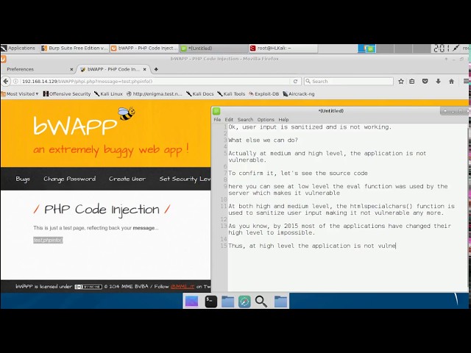Close the bWAPP PHP Code Injection tab

pyautogui.click(x=144, y=69)
